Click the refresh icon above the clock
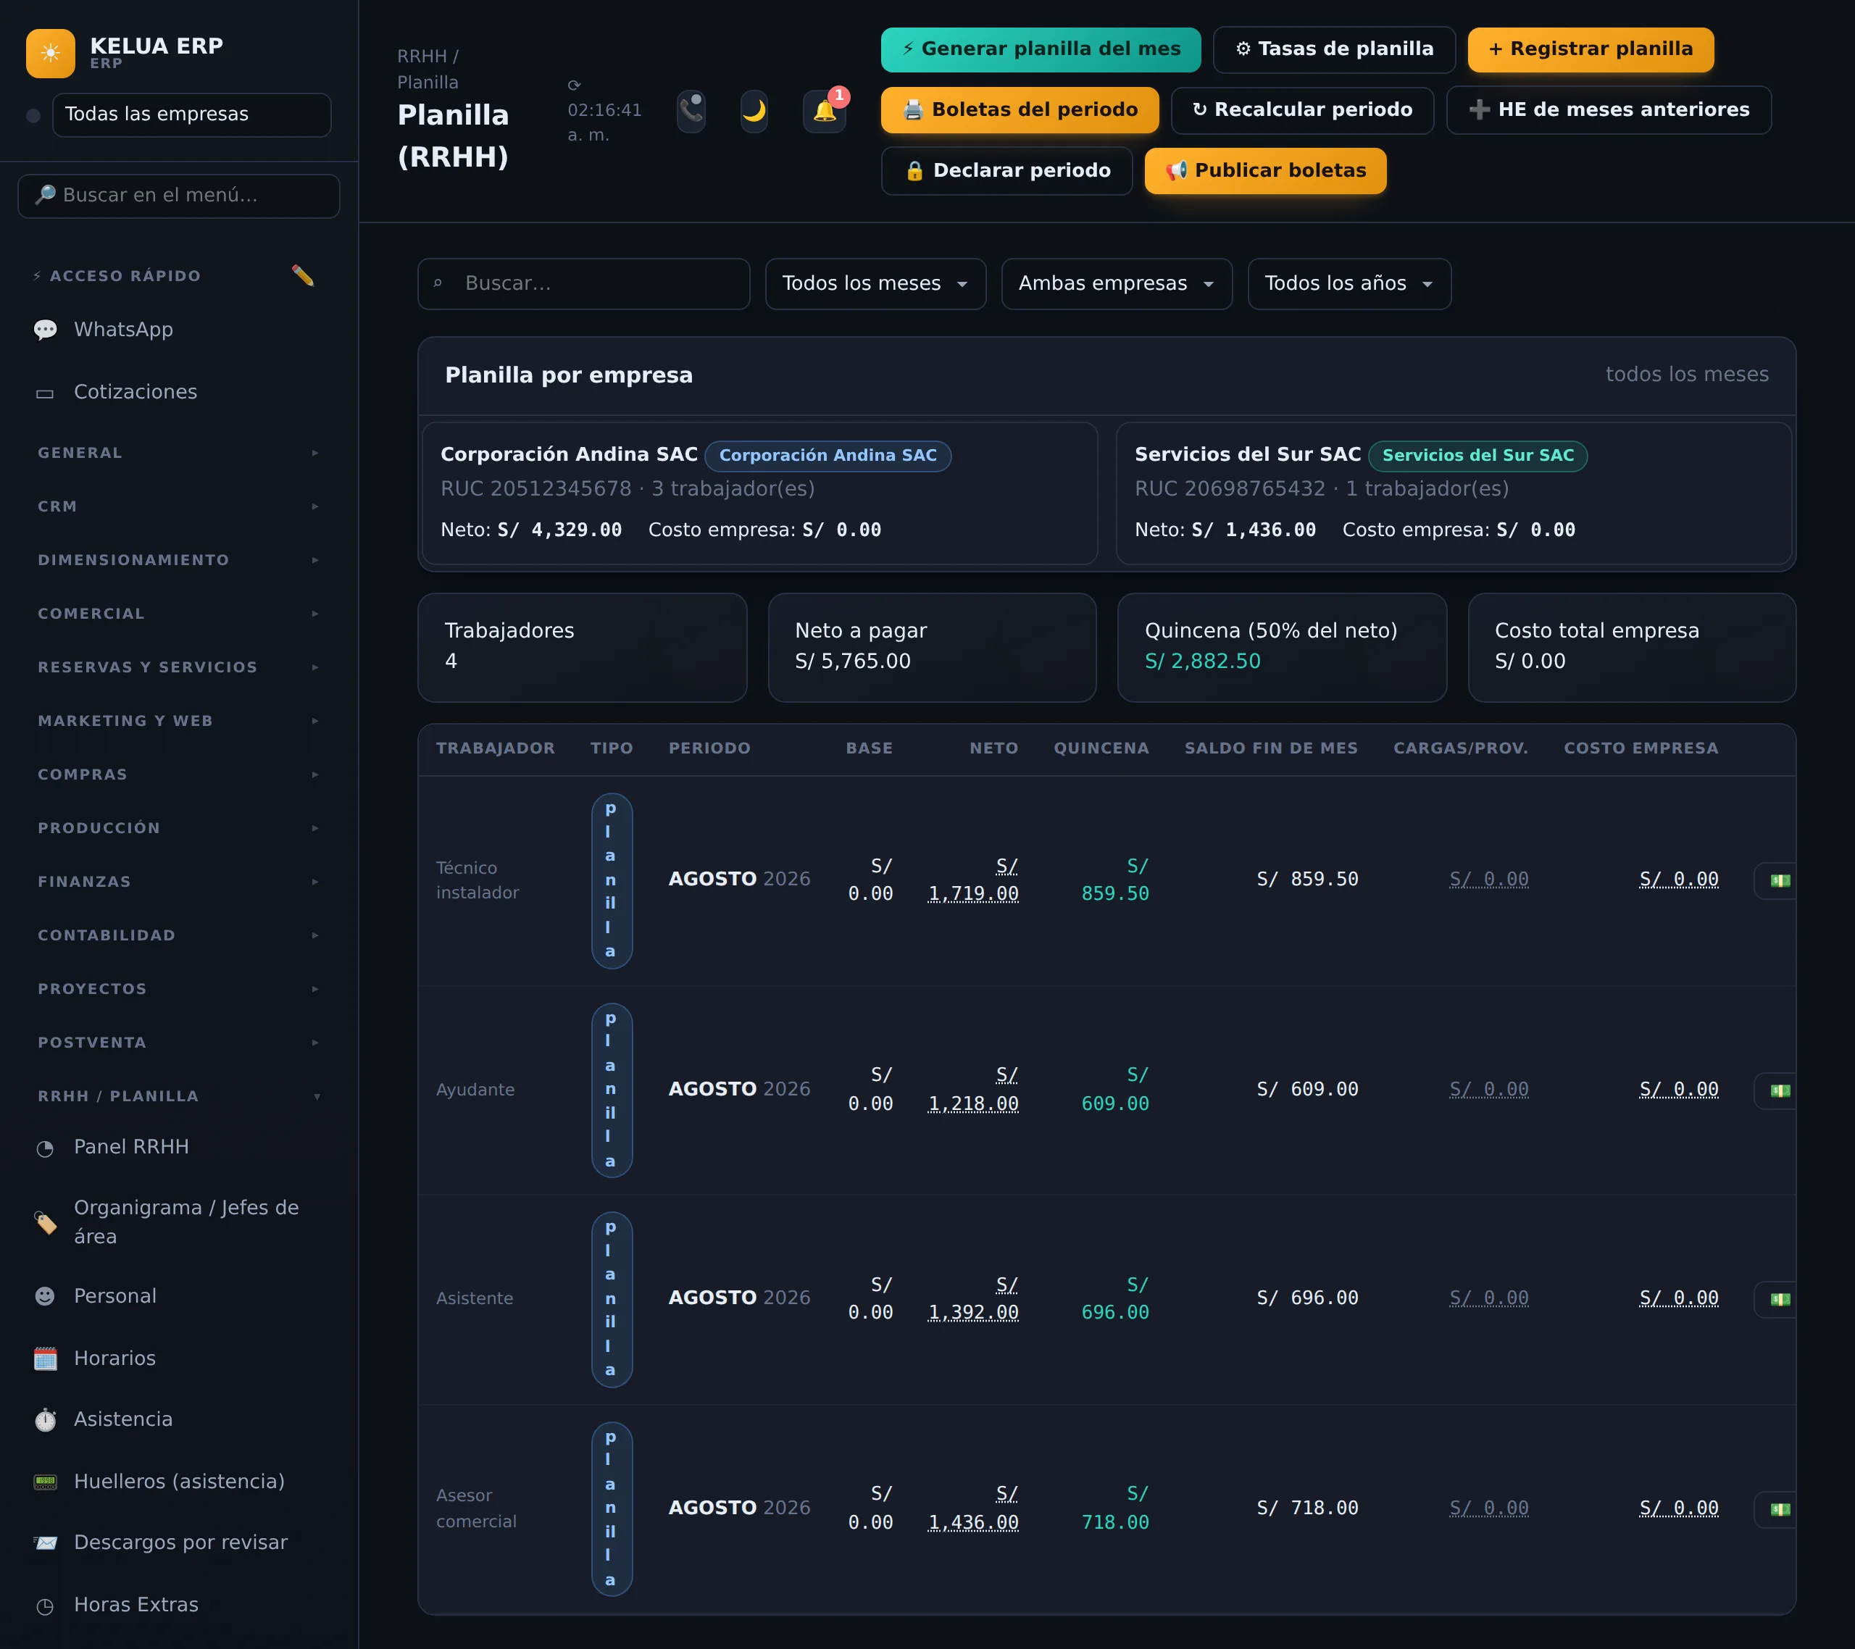The image size is (1855, 1649). click(x=574, y=85)
